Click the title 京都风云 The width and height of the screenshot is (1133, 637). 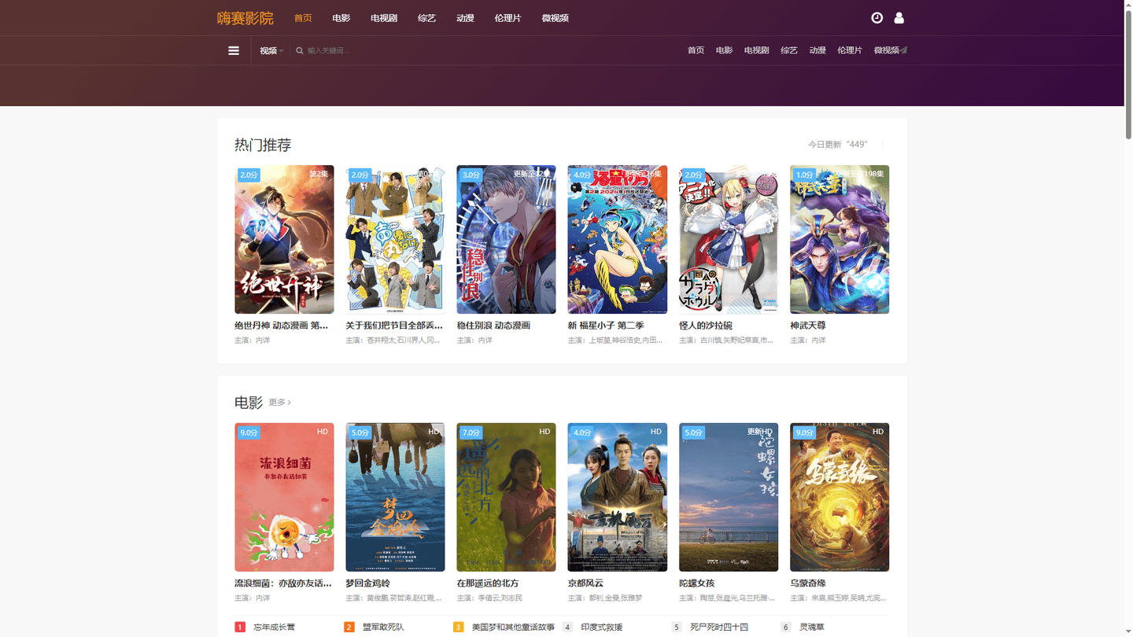[x=585, y=583]
